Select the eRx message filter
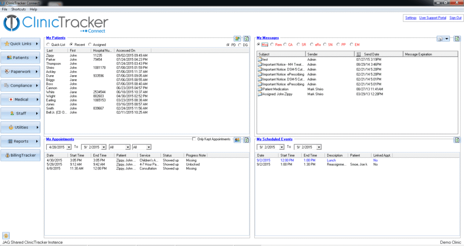The image size is (464, 246). 312,44
